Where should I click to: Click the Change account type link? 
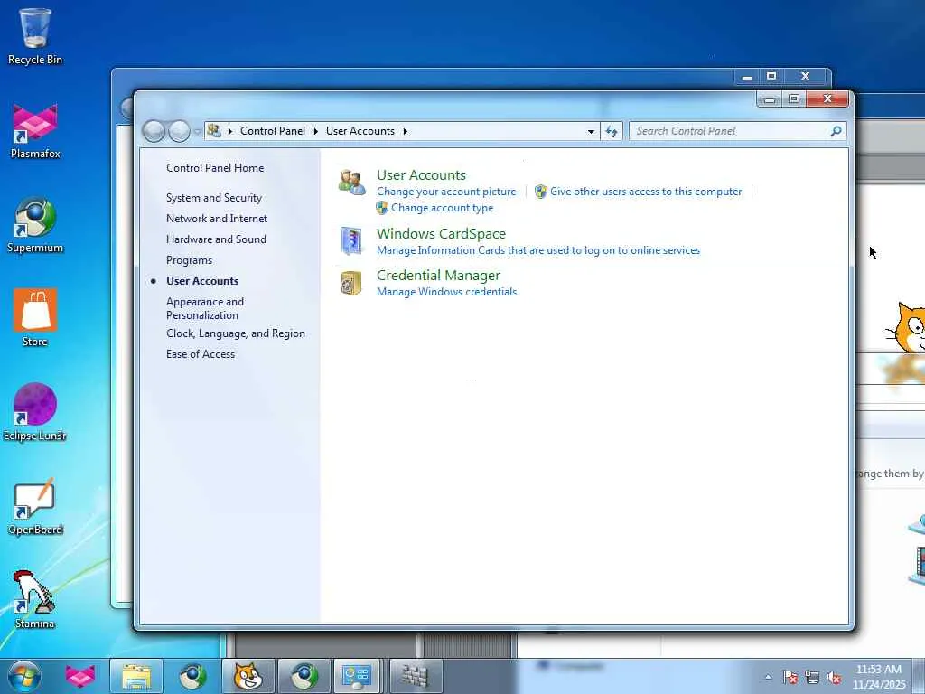tap(442, 208)
